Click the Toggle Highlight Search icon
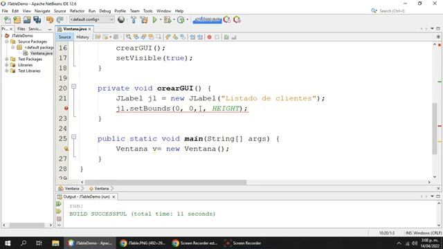This screenshot has height=249, width=443. point(151,37)
